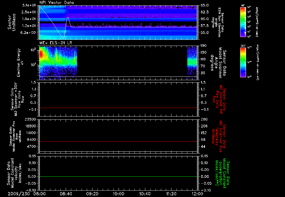The image size is (285, 197).
Task: Click the 'Model Scanner Angle degrees' axis title
Action: click(218, 63)
